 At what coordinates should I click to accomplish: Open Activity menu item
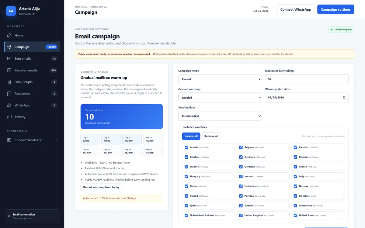pyautogui.click(x=32, y=117)
